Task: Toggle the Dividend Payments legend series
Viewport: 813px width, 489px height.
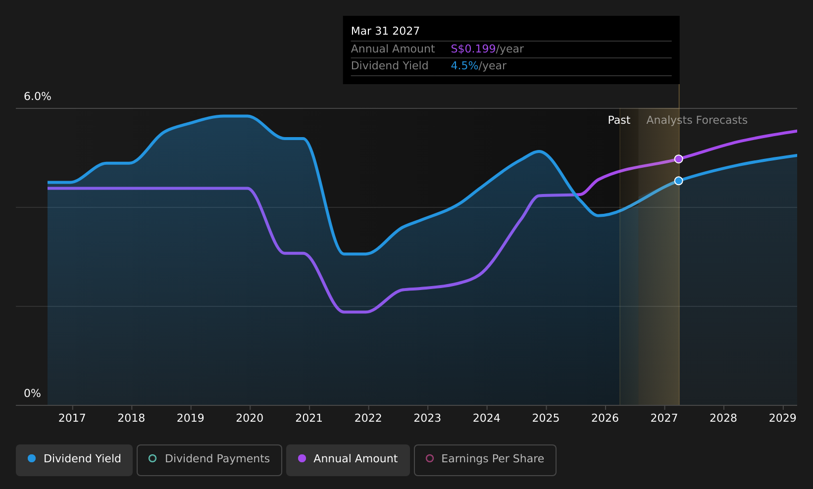Action: [x=209, y=460]
